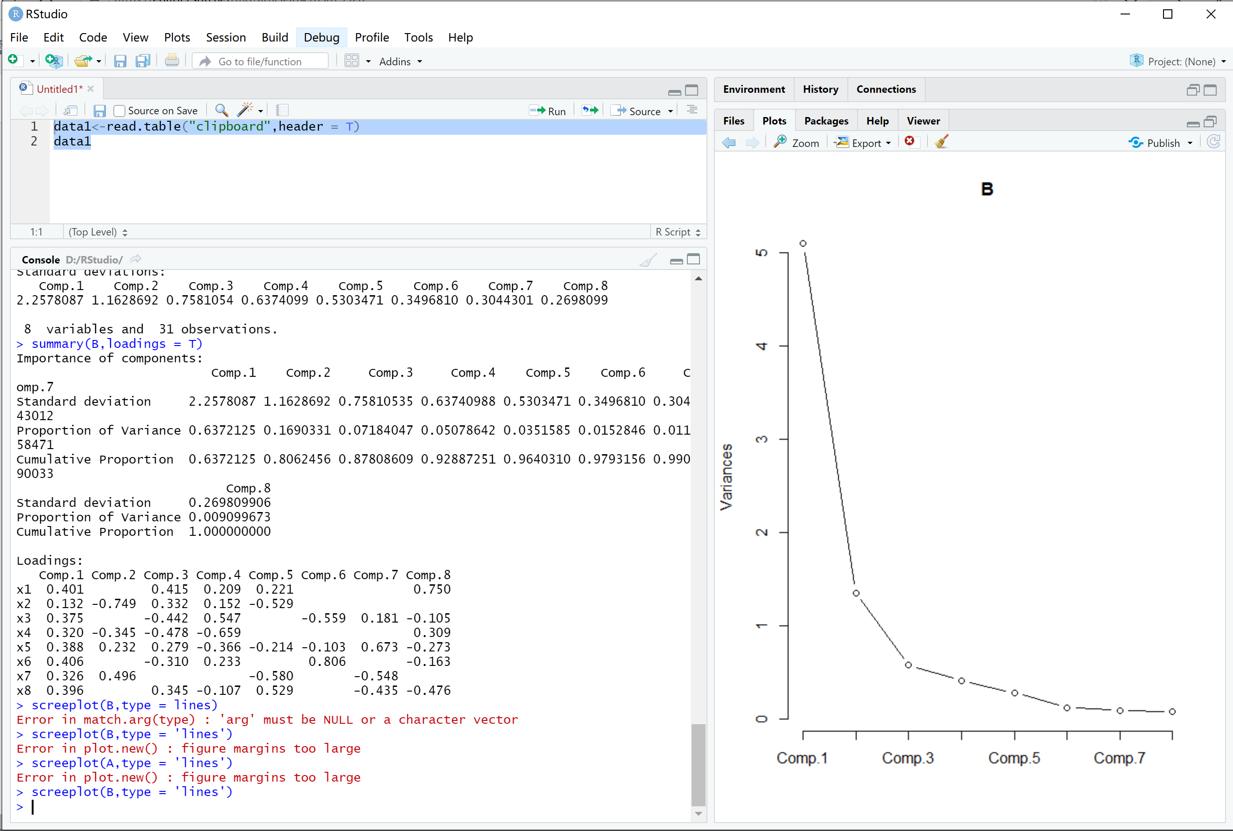Click the code tools magic wand icon

pyautogui.click(x=245, y=110)
